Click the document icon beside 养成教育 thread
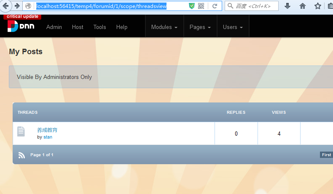 pos(21,131)
